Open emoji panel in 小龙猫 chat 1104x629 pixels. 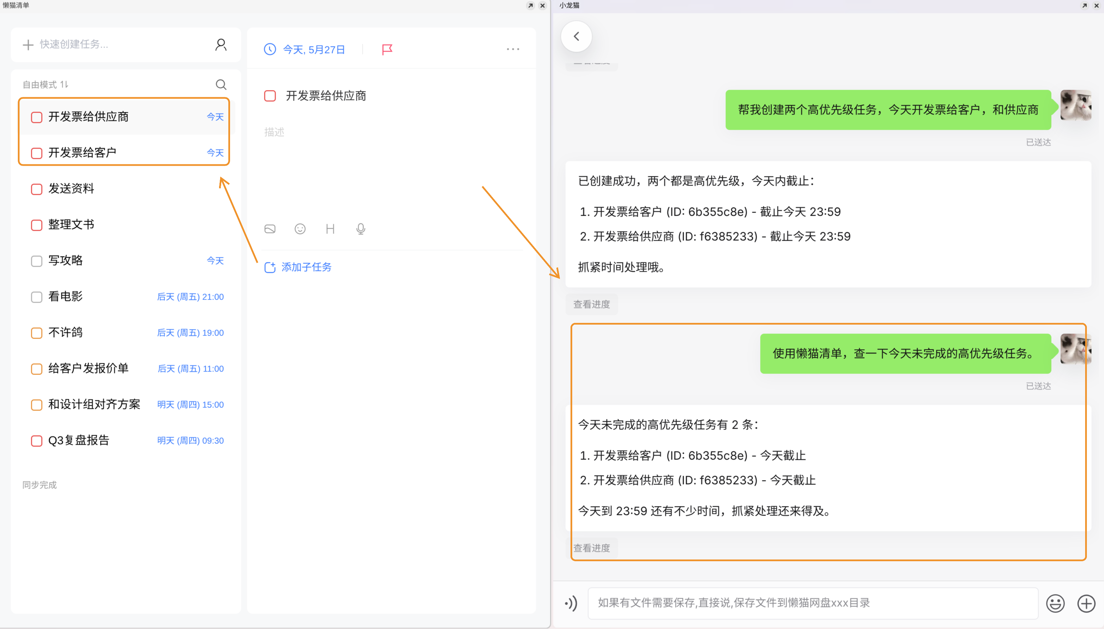click(x=1055, y=603)
